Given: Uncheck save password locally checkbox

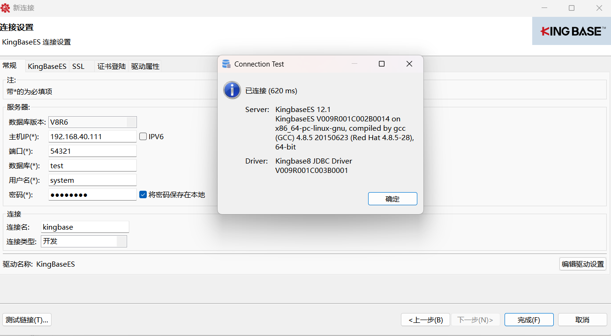Looking at the screenshot, I should [143, 194].
